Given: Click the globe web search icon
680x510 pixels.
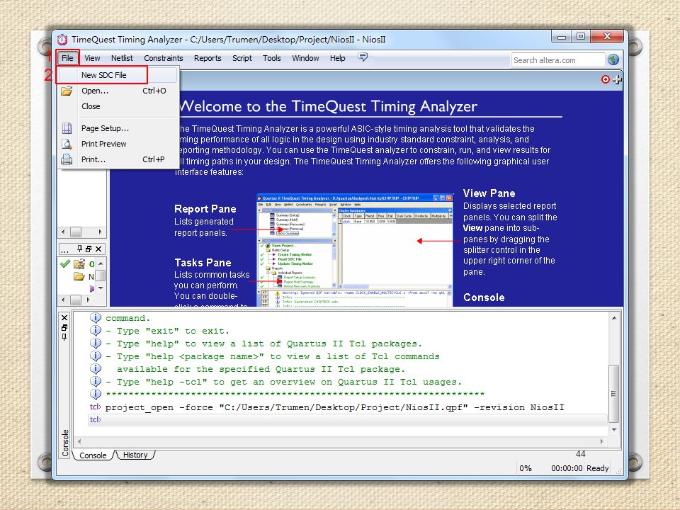Looking at the screenshot, I should click(x=613, y=59).
